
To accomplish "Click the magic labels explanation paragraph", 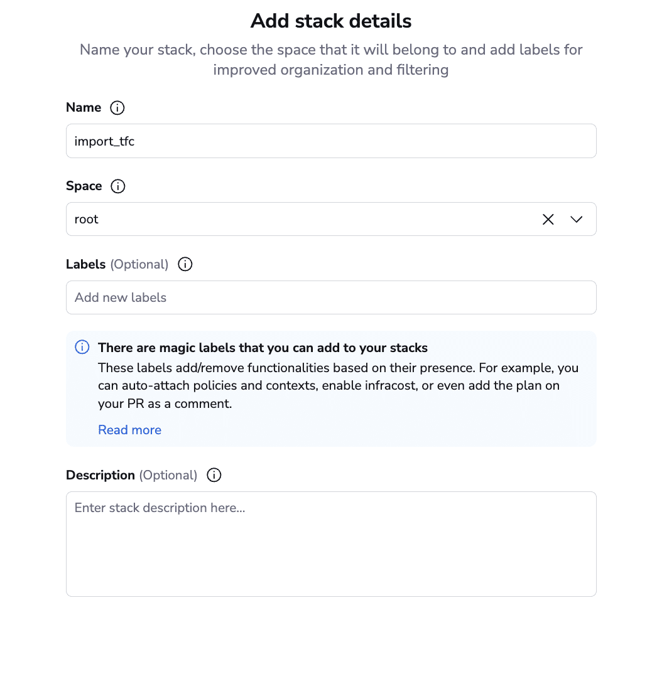I will [338, 385].
